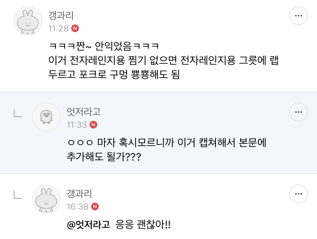
Task: Click the 11:28 timestamp
Action: [x=58, y=28]
